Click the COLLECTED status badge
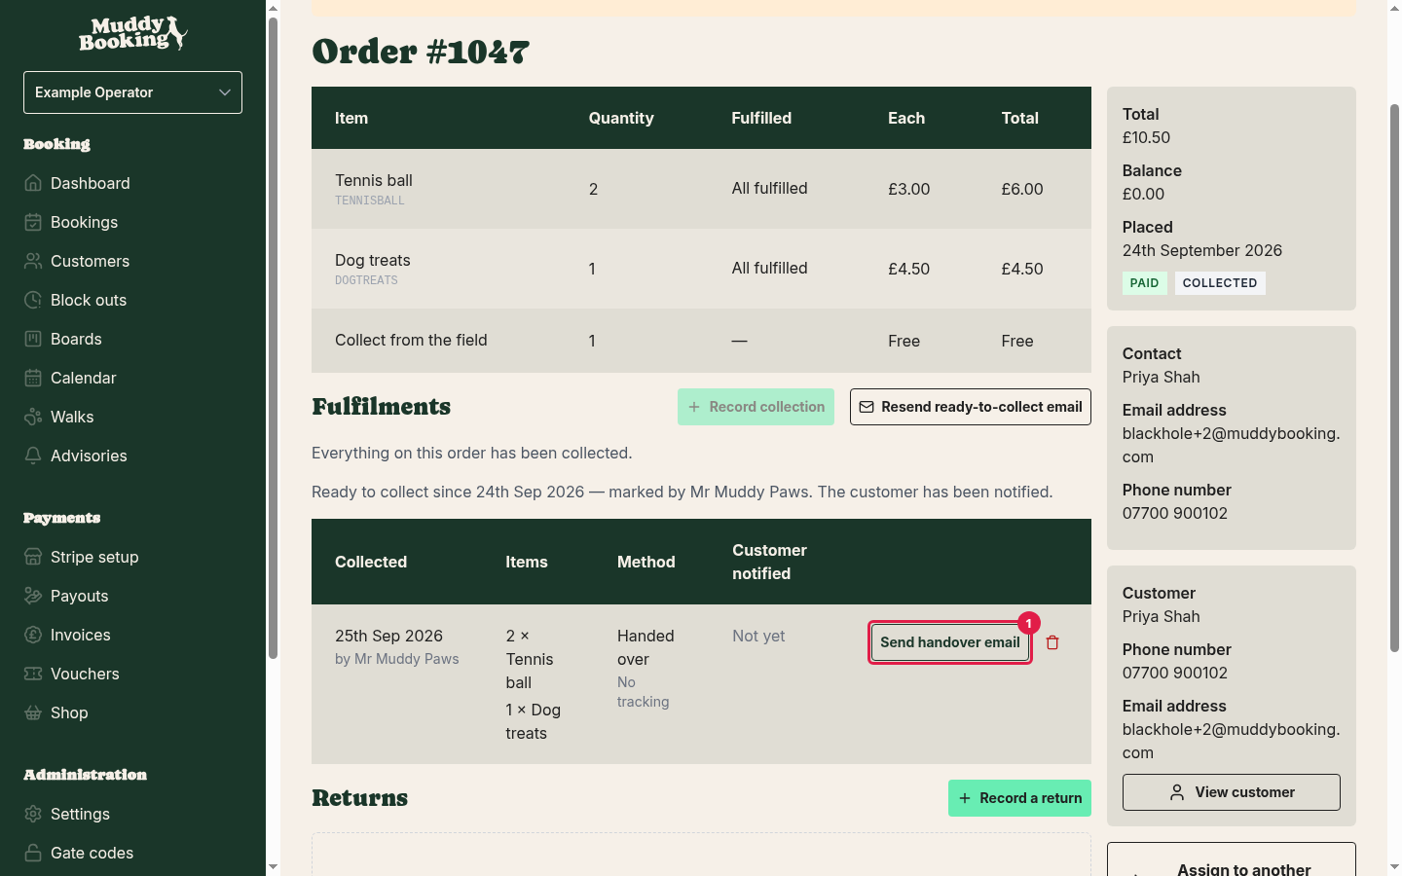The width and height of the screenshot is (1402, 876). [x=1220, y=283]
